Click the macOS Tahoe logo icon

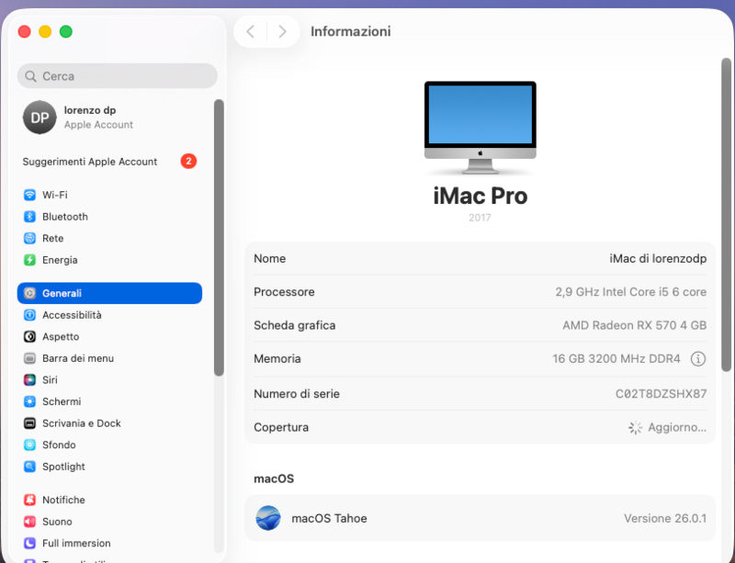(x=268, y=518)
